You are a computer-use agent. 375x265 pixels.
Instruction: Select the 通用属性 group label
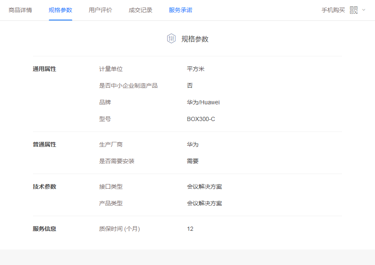point(45,69)
